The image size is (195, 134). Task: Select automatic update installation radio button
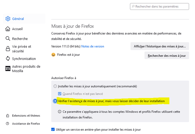pyautogui.click(x=55, y=86)
